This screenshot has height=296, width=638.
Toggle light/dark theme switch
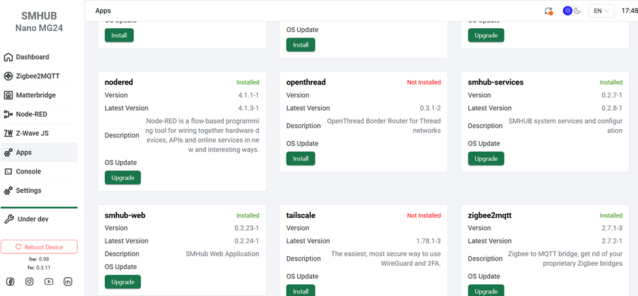click(x=572, y=11)
